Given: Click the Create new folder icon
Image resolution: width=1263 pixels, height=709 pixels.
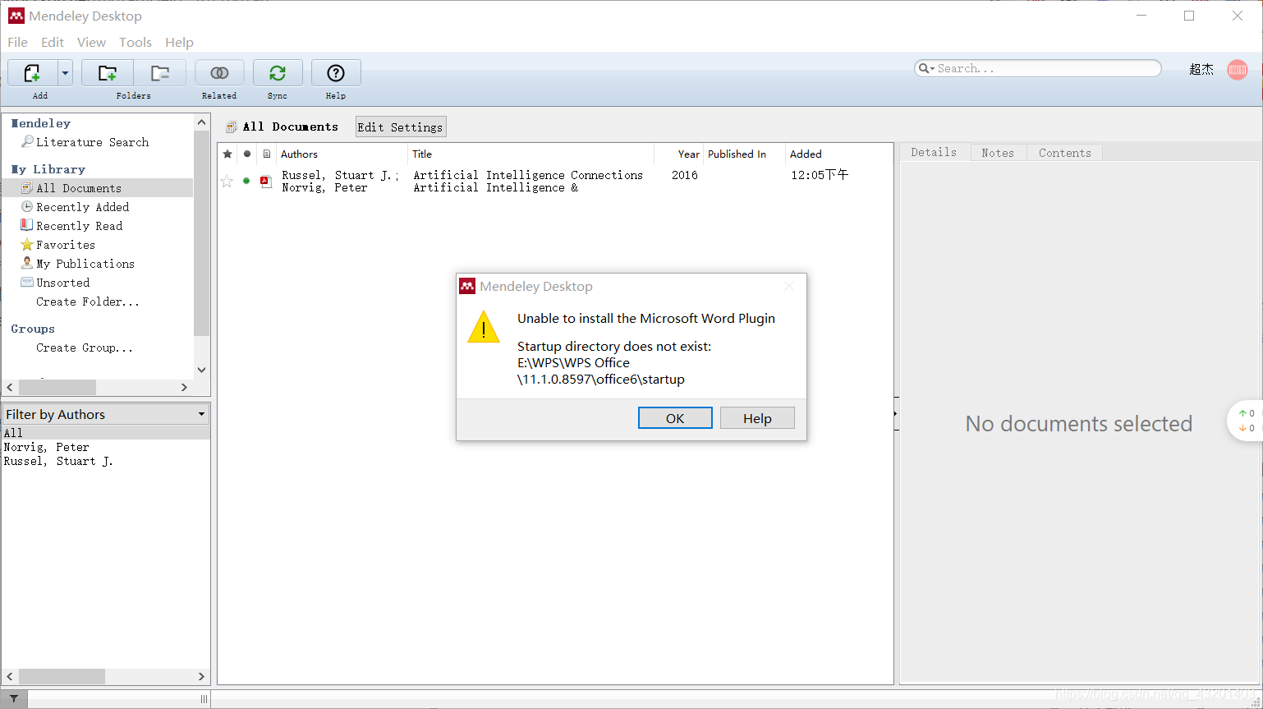Looking at the screenshot, I should point(108,73).
